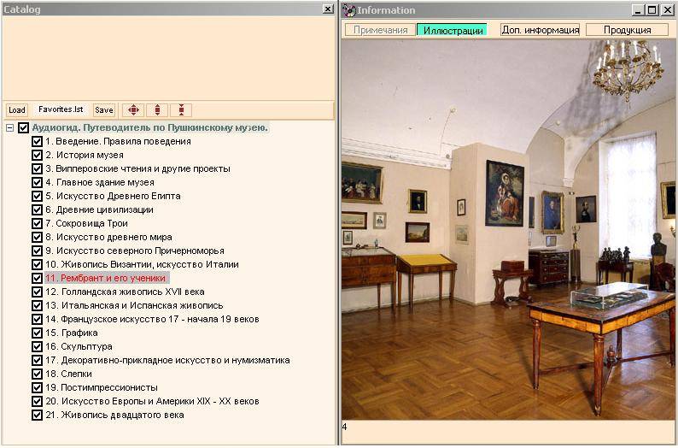This screenshot has width=678, height=448.
Task: Select 21. Живопись двадцатого века
Action: tap(114, 416)
